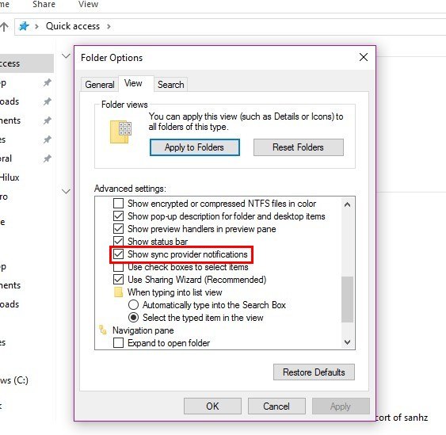Screen dimensions: 446x435
Task: Click Quick access in the address bar
Action: pos(73,26)
